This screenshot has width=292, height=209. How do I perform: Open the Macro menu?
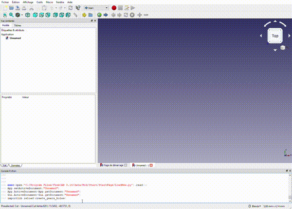click(50, 2)
